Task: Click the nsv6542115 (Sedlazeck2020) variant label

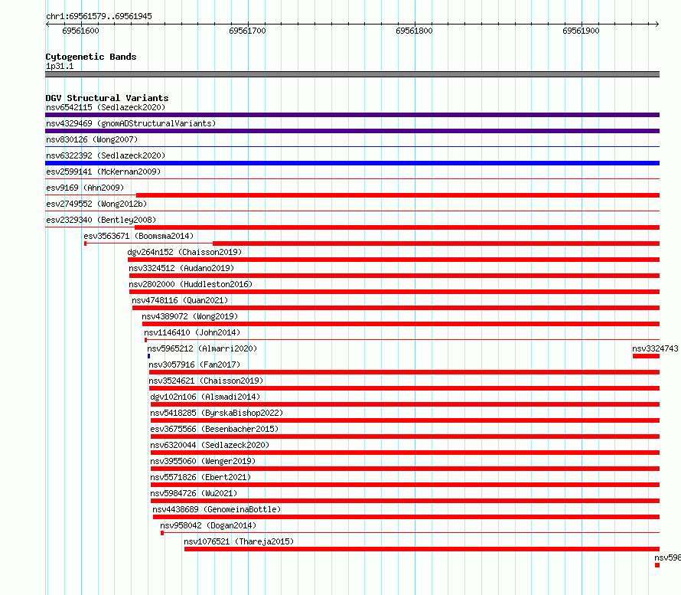Action: 106,107
